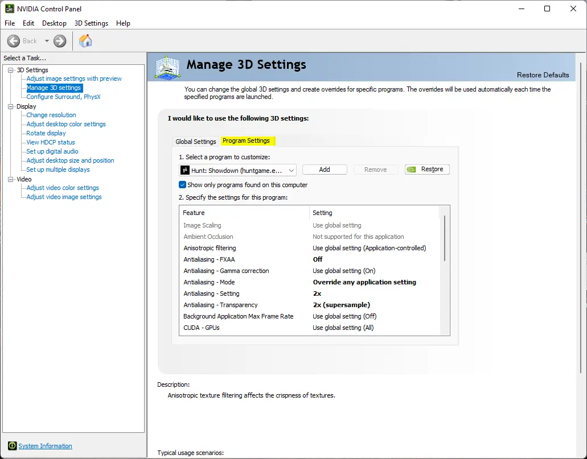Select Antialiasing - Gamma correction row
The height and width of the screenshot is (459, 587).
[309, 271]
